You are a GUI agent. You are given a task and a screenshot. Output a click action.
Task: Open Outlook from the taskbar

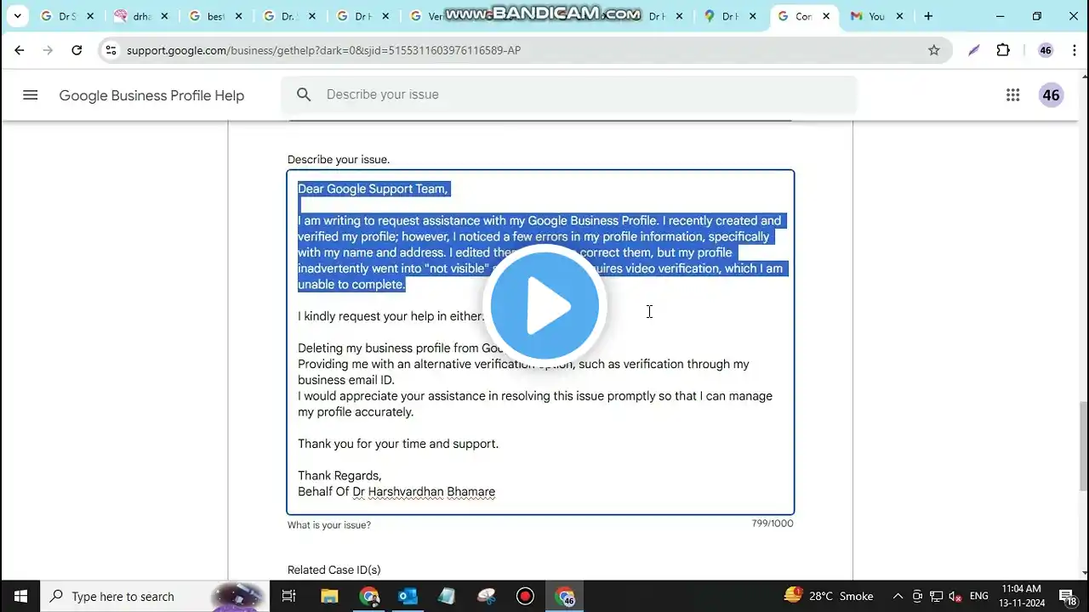408,596
